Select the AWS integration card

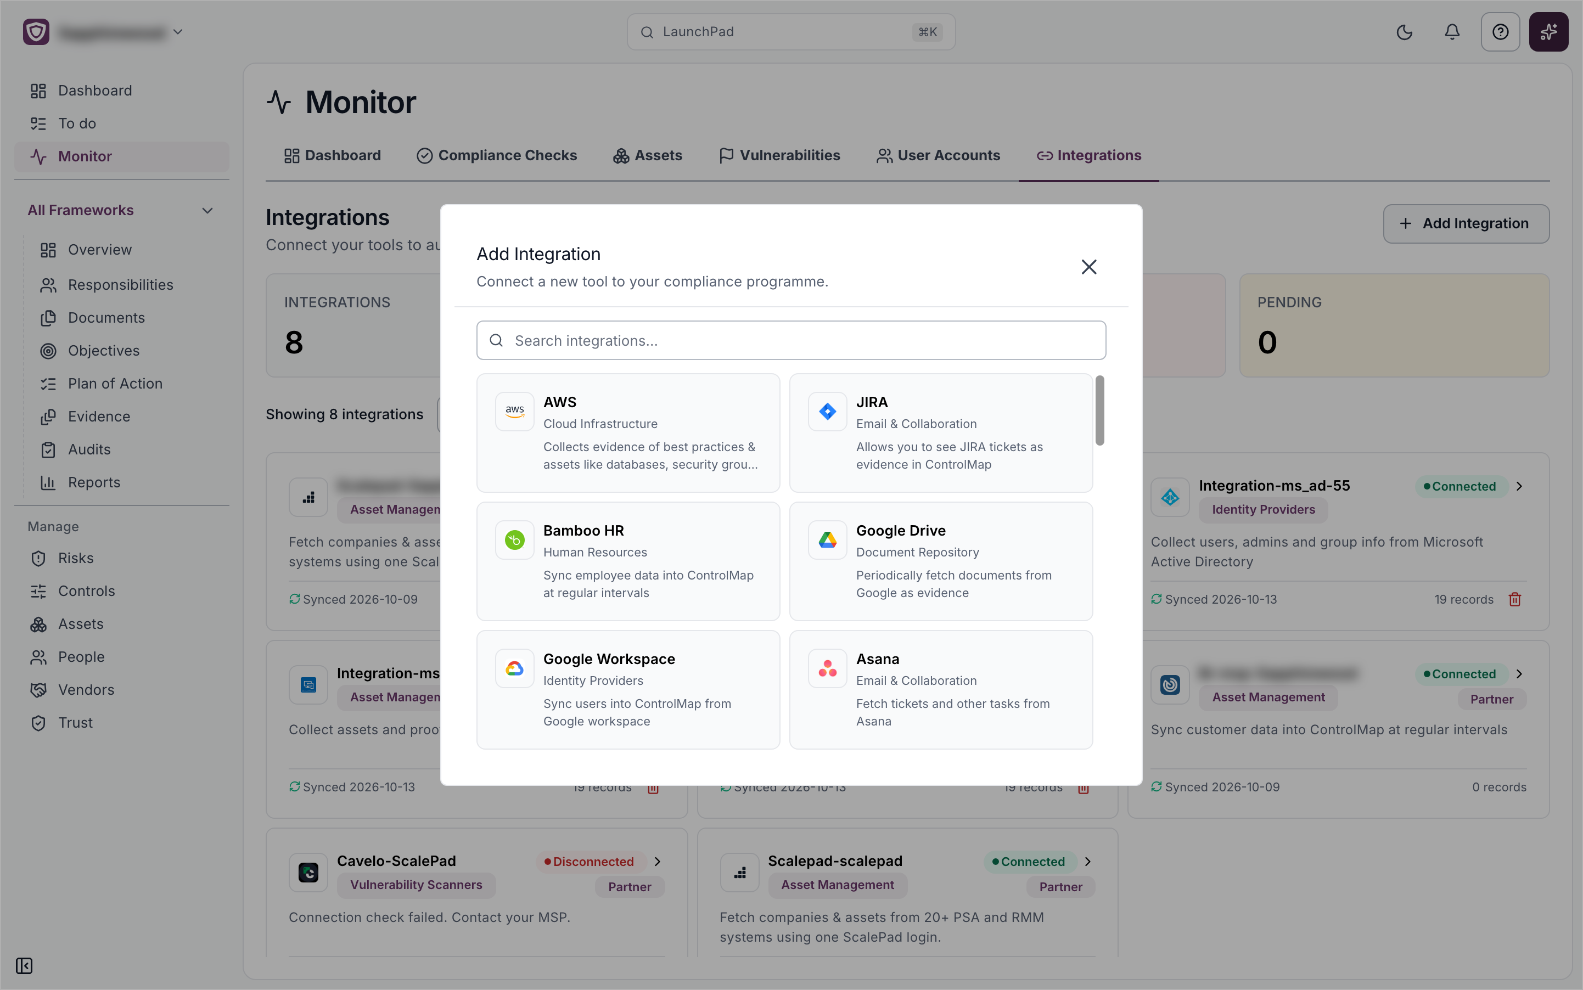628,433
